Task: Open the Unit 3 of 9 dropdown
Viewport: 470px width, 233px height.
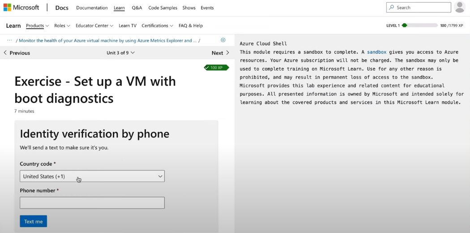Action: [120, 53]
